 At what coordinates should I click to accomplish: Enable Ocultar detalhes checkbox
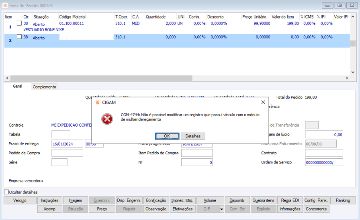(6, 192)
